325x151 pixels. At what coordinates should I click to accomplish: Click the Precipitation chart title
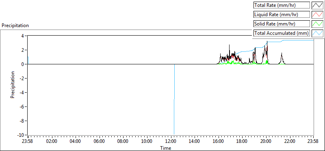pyautogui.click(x=15, y=26)
